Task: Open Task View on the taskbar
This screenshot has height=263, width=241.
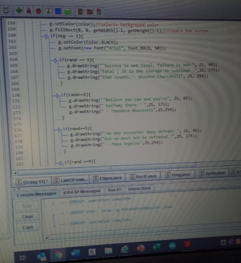Action: (x=23, y=258)
